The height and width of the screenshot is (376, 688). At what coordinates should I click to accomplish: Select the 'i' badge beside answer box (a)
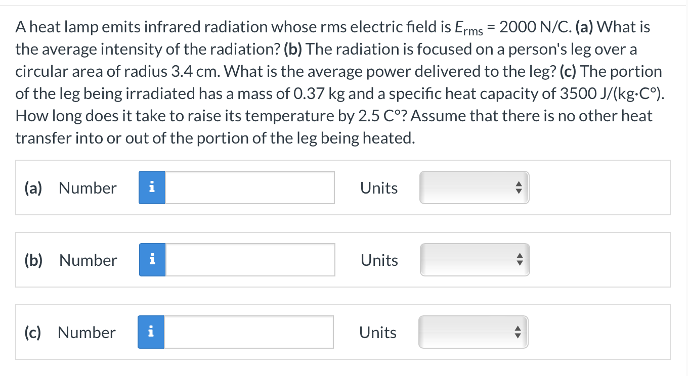[x=151, y=187]
